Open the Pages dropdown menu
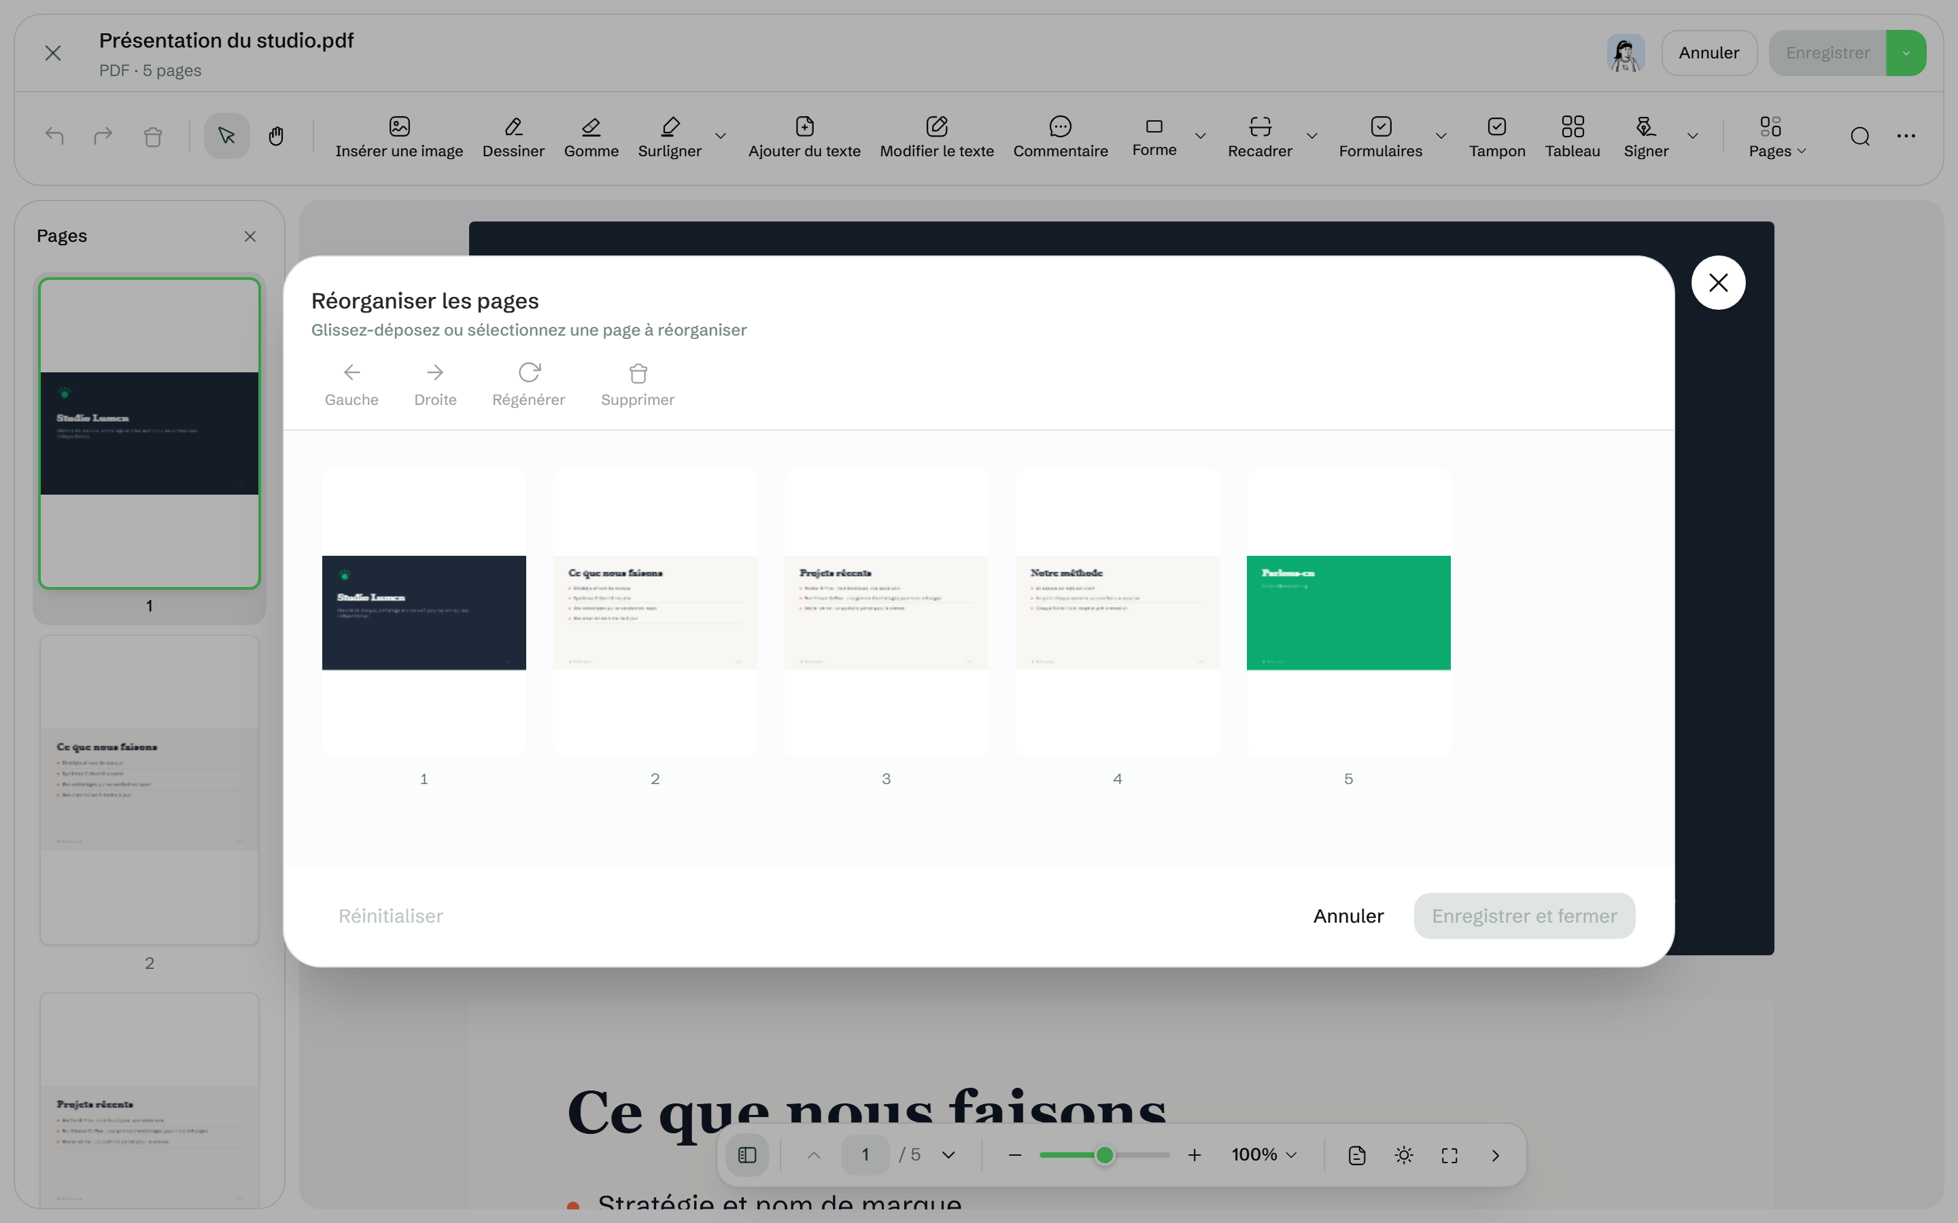The height and width of the screenshot is (1223, 1958). [1776, 137]
